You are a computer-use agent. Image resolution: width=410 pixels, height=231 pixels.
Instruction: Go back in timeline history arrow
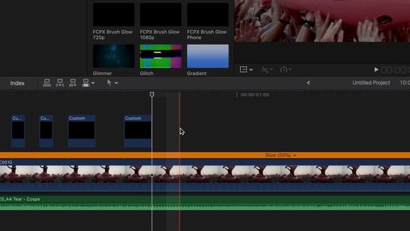309,83
